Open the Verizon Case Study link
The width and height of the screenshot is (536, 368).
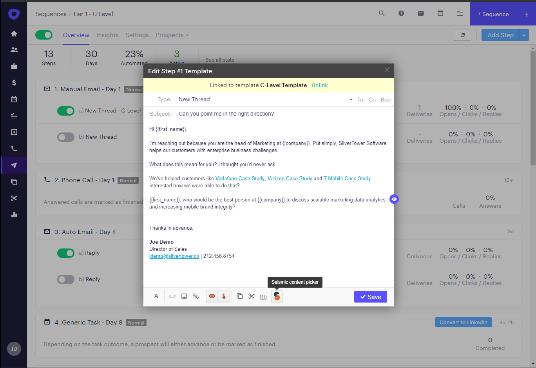tap(290, 179)
